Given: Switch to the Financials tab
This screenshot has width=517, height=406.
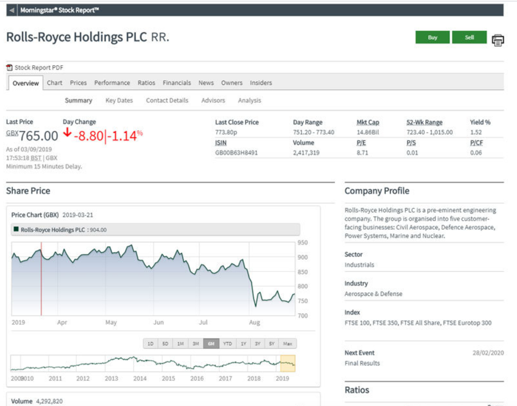Looking at the screenshot, I should point(177,83).
